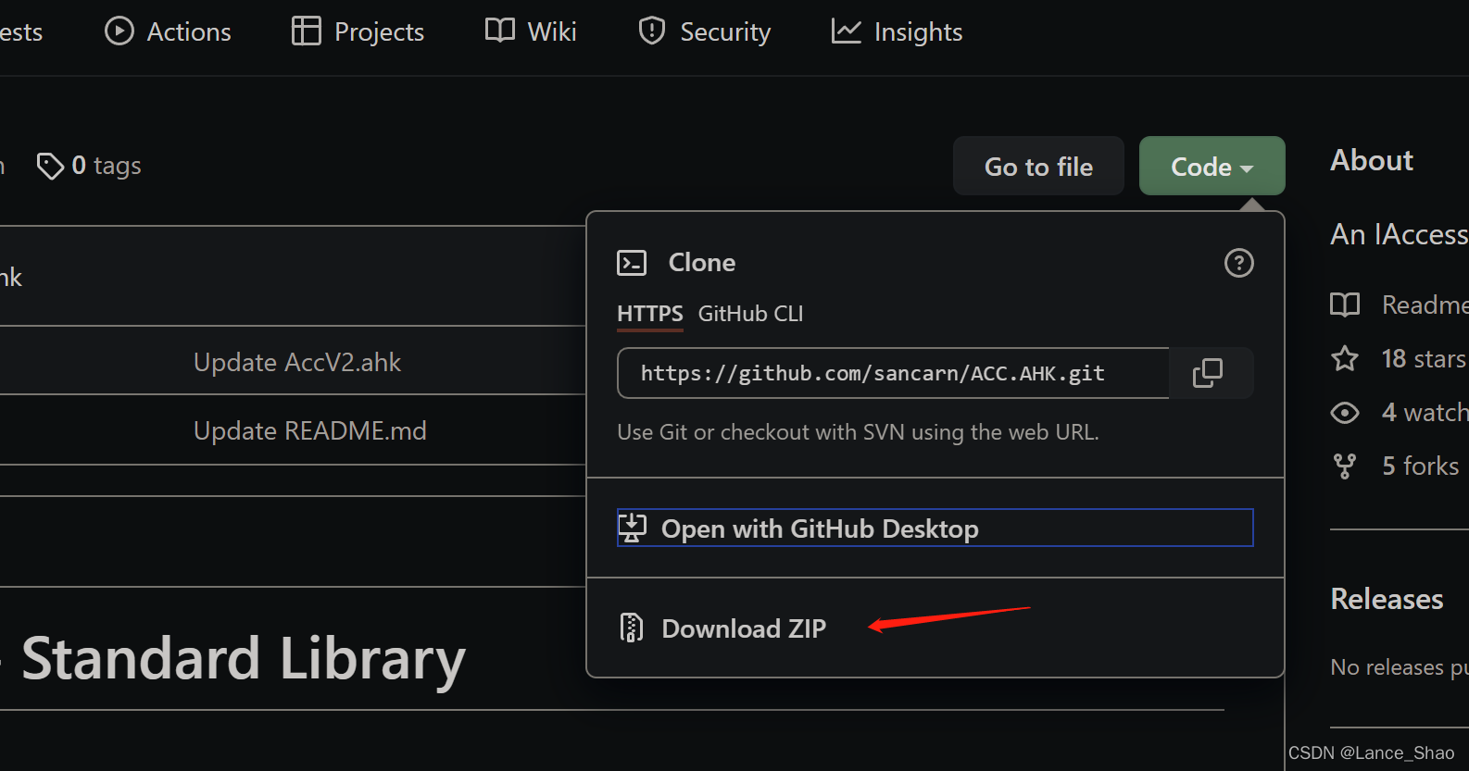Click the Actions play icon

[119, 31]
